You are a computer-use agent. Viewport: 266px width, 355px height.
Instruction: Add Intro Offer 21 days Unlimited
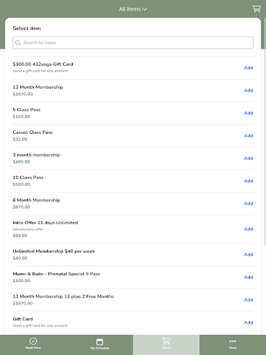click(x=249, y=229)
